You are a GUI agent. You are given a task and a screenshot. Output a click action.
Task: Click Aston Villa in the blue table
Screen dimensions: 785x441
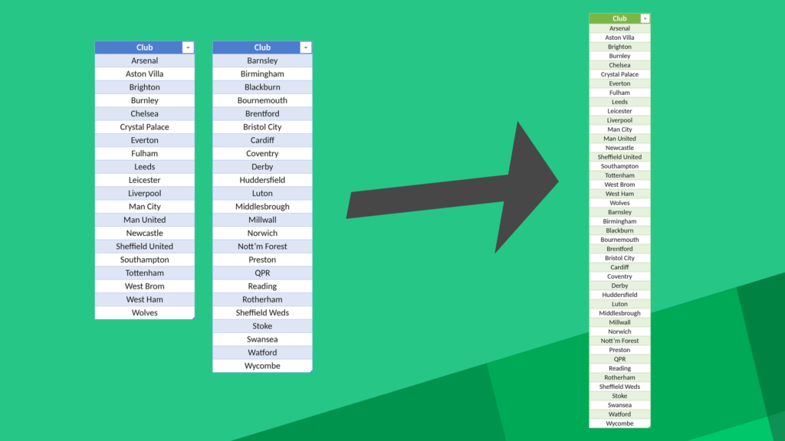pyautogui.click(x=145, y=74)
